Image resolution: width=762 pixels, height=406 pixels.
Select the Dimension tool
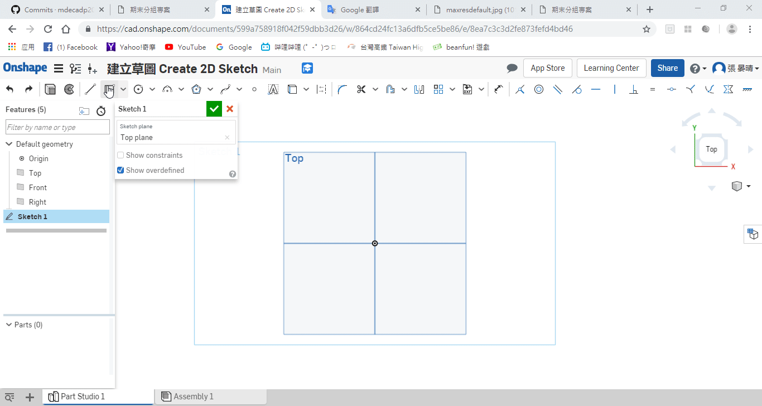499,89
